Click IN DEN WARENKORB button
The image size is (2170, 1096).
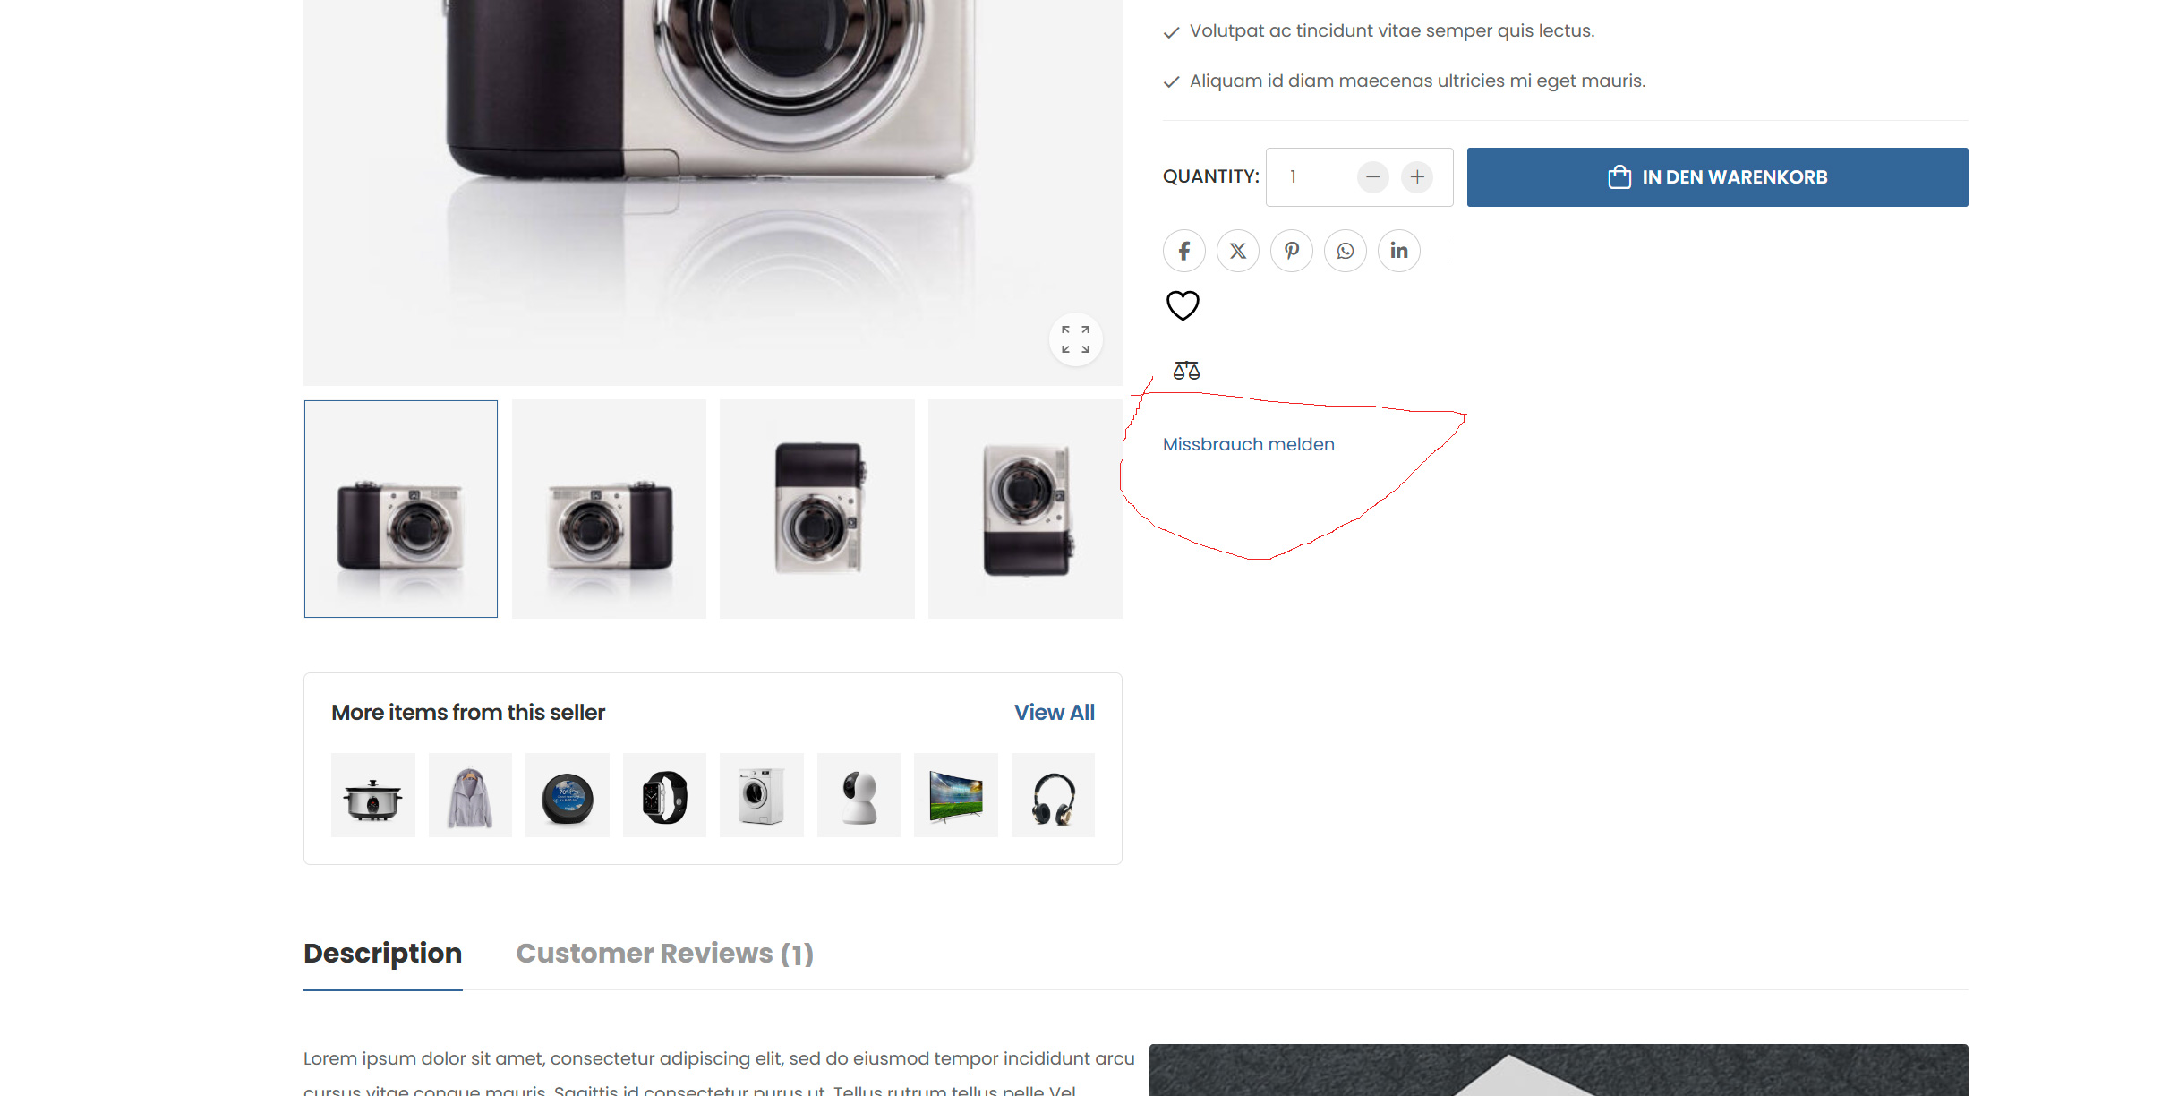coord(1716,177)
